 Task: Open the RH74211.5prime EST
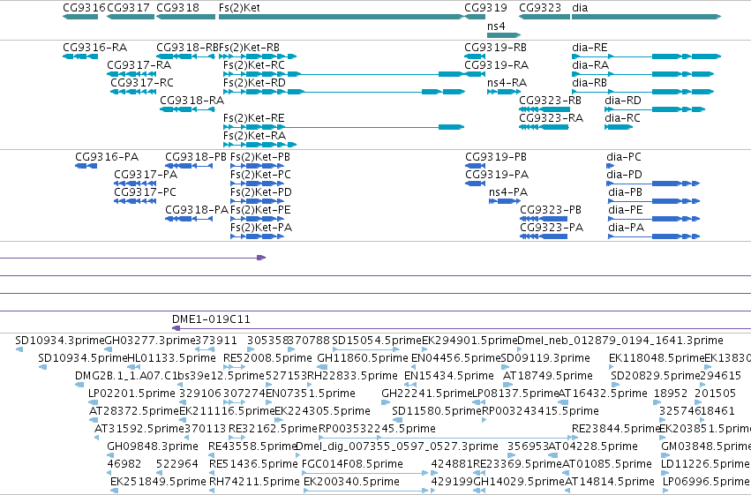(x=214, y=491)
